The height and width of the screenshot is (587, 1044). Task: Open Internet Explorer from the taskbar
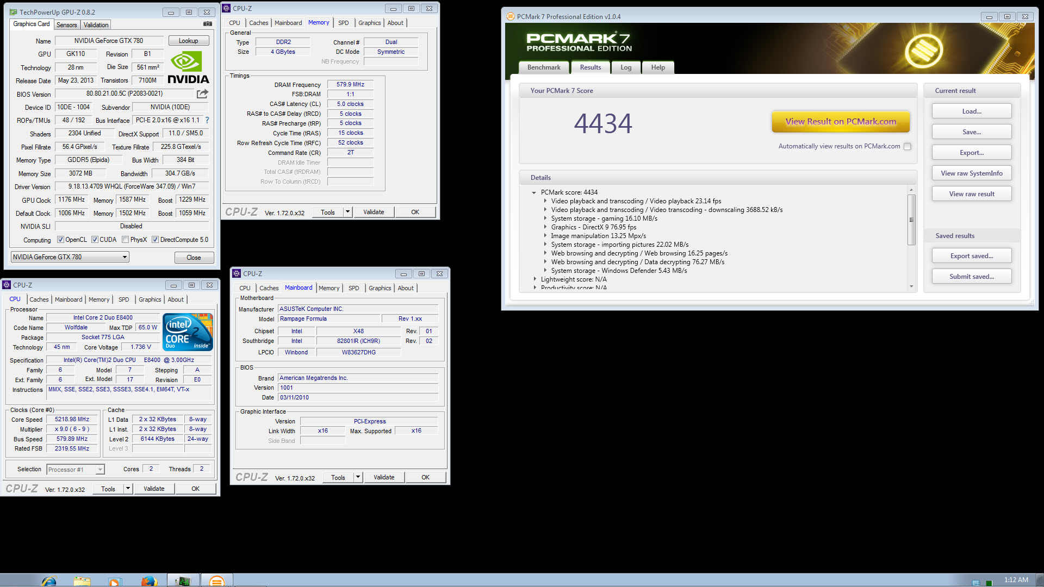pyautogui.click(x=49, y=581)
